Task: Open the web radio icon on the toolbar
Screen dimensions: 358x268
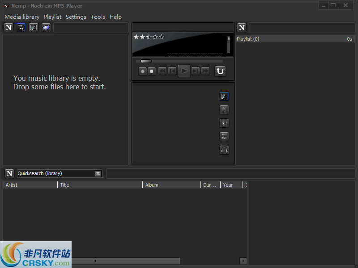Action: (x=46, y=27)
